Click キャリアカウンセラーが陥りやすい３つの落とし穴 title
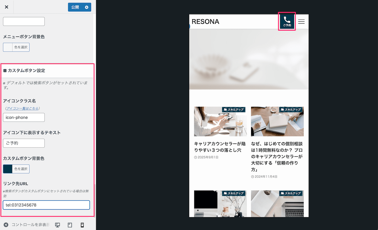378x230 pixels. pyautogui.click(x=220, y=147)
